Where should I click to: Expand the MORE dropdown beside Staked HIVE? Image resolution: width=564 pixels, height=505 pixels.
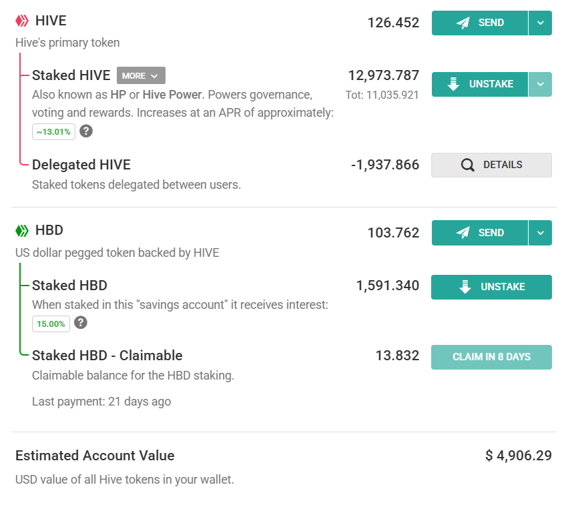pyautogui.click(x=141, y=75)
